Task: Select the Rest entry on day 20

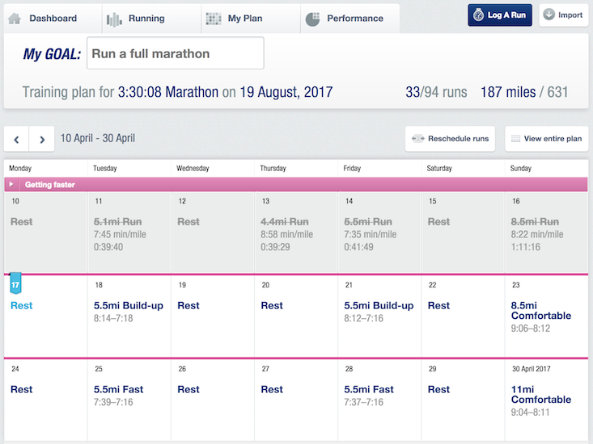Action: click(272, 306)
